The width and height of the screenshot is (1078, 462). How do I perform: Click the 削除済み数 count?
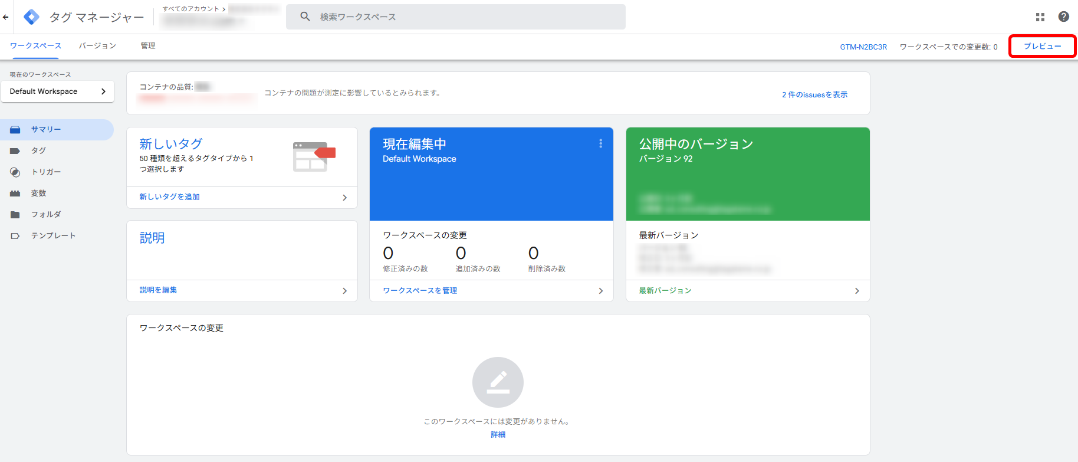point(533,253)
